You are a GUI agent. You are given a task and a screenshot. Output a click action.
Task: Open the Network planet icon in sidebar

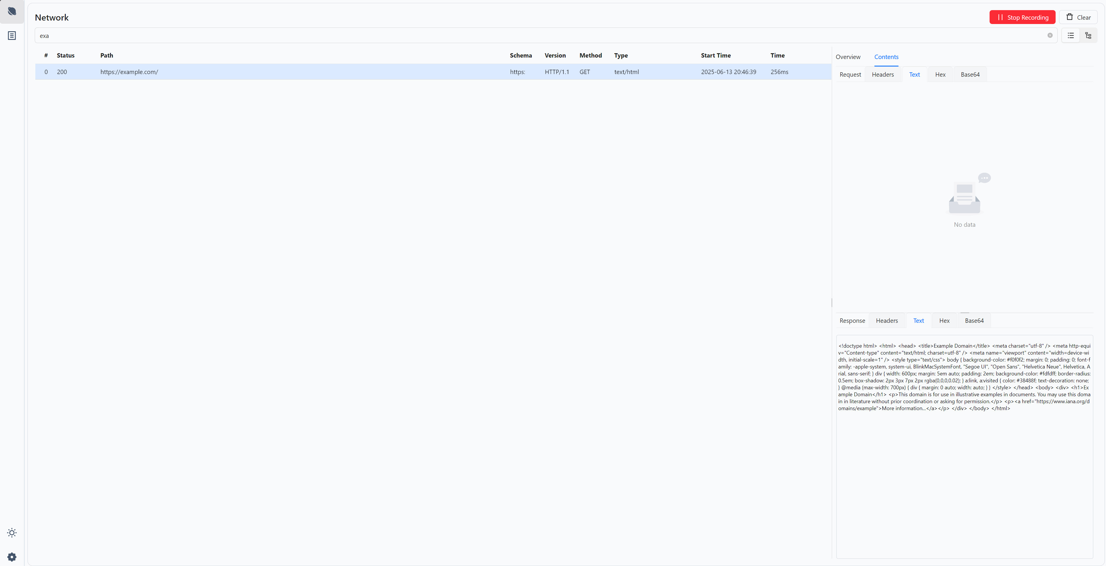point(12,12)
